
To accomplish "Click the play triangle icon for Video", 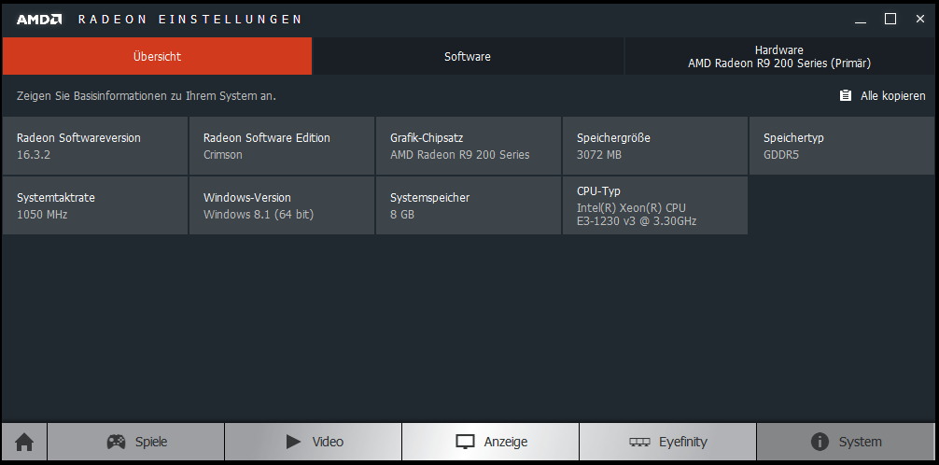I will (x=293, y=443).
